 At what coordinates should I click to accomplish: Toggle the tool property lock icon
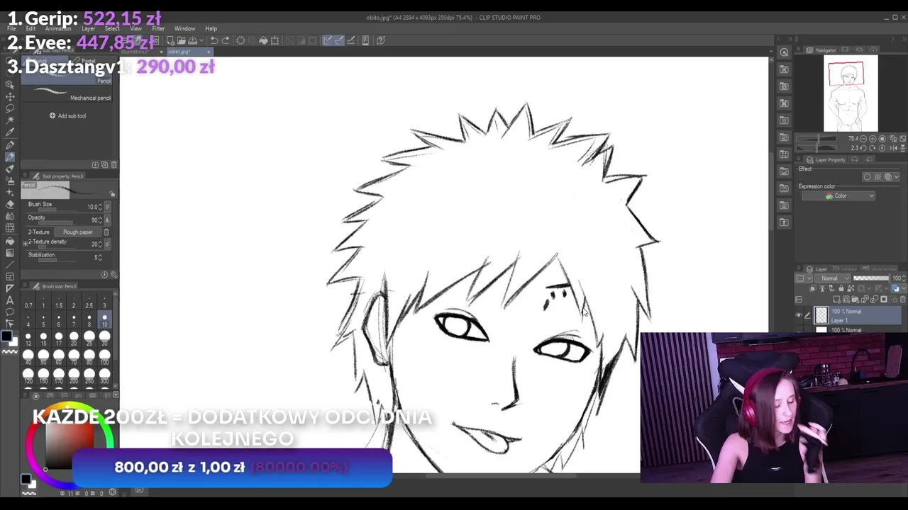tap(112, 193)
